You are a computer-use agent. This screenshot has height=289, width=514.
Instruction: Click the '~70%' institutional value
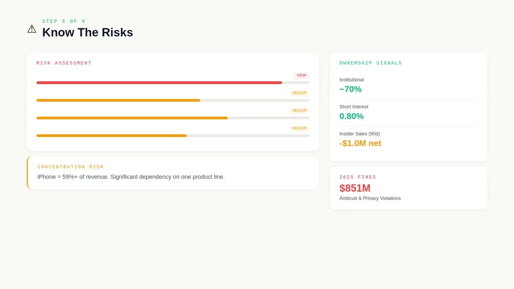click(x=350, y=89)
